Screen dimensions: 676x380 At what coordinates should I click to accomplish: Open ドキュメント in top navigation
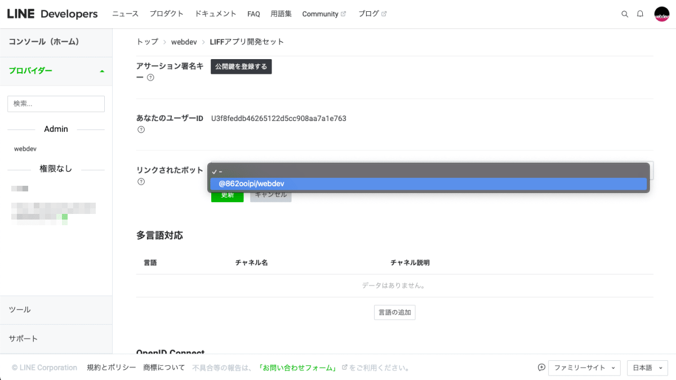click(215, 14)
